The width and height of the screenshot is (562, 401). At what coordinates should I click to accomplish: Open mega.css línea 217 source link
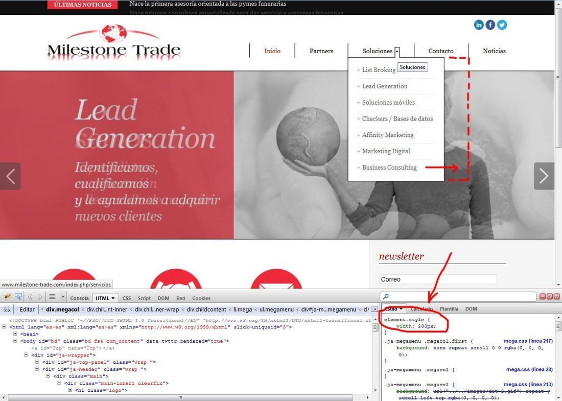528,341
